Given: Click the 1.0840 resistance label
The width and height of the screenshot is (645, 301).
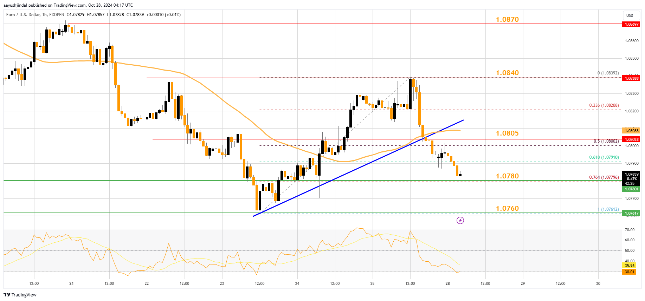Looking at the screenshot, I should pos(507,73).
